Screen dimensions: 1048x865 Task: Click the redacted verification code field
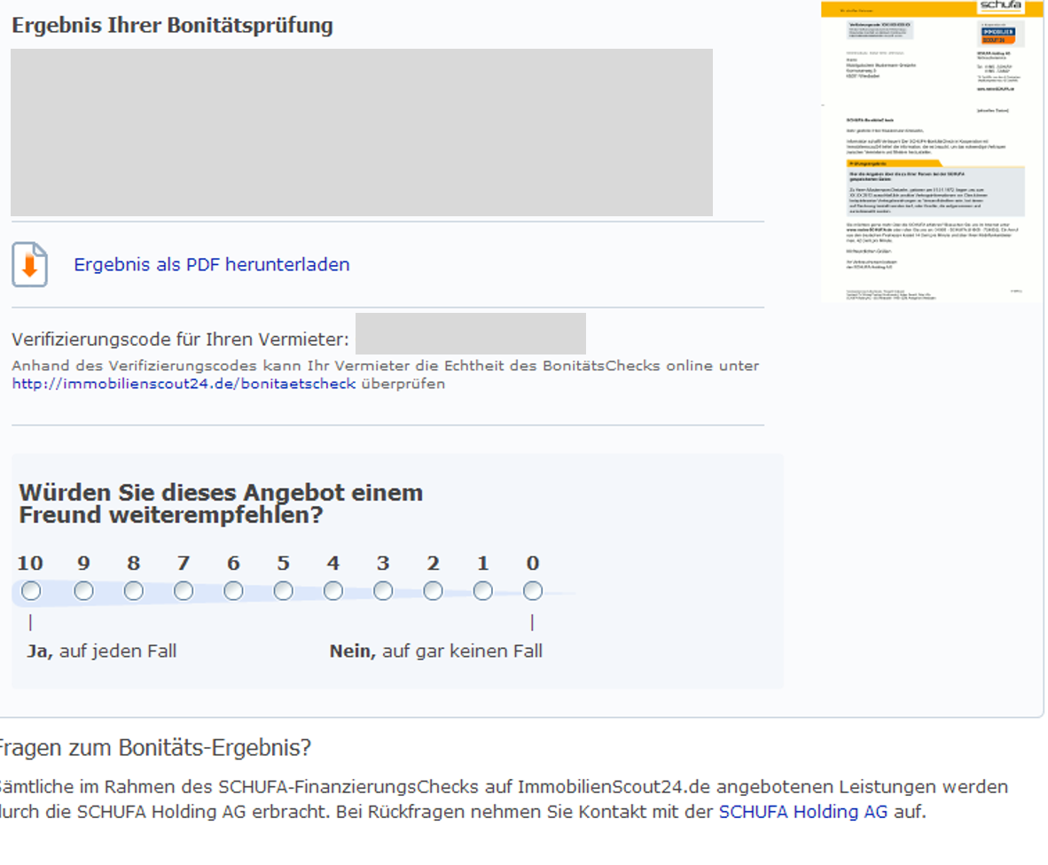471,333
